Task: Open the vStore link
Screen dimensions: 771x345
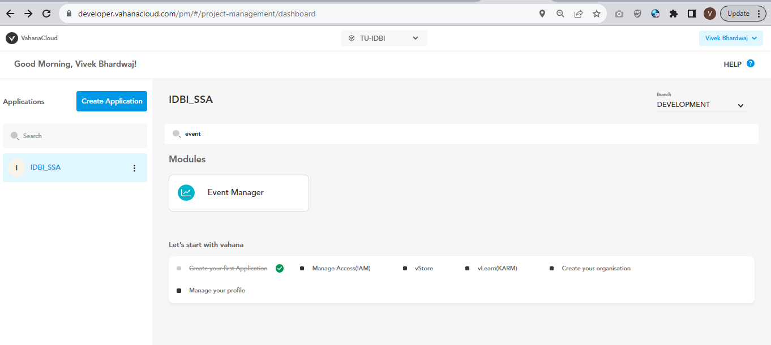Action: (423, 268)
